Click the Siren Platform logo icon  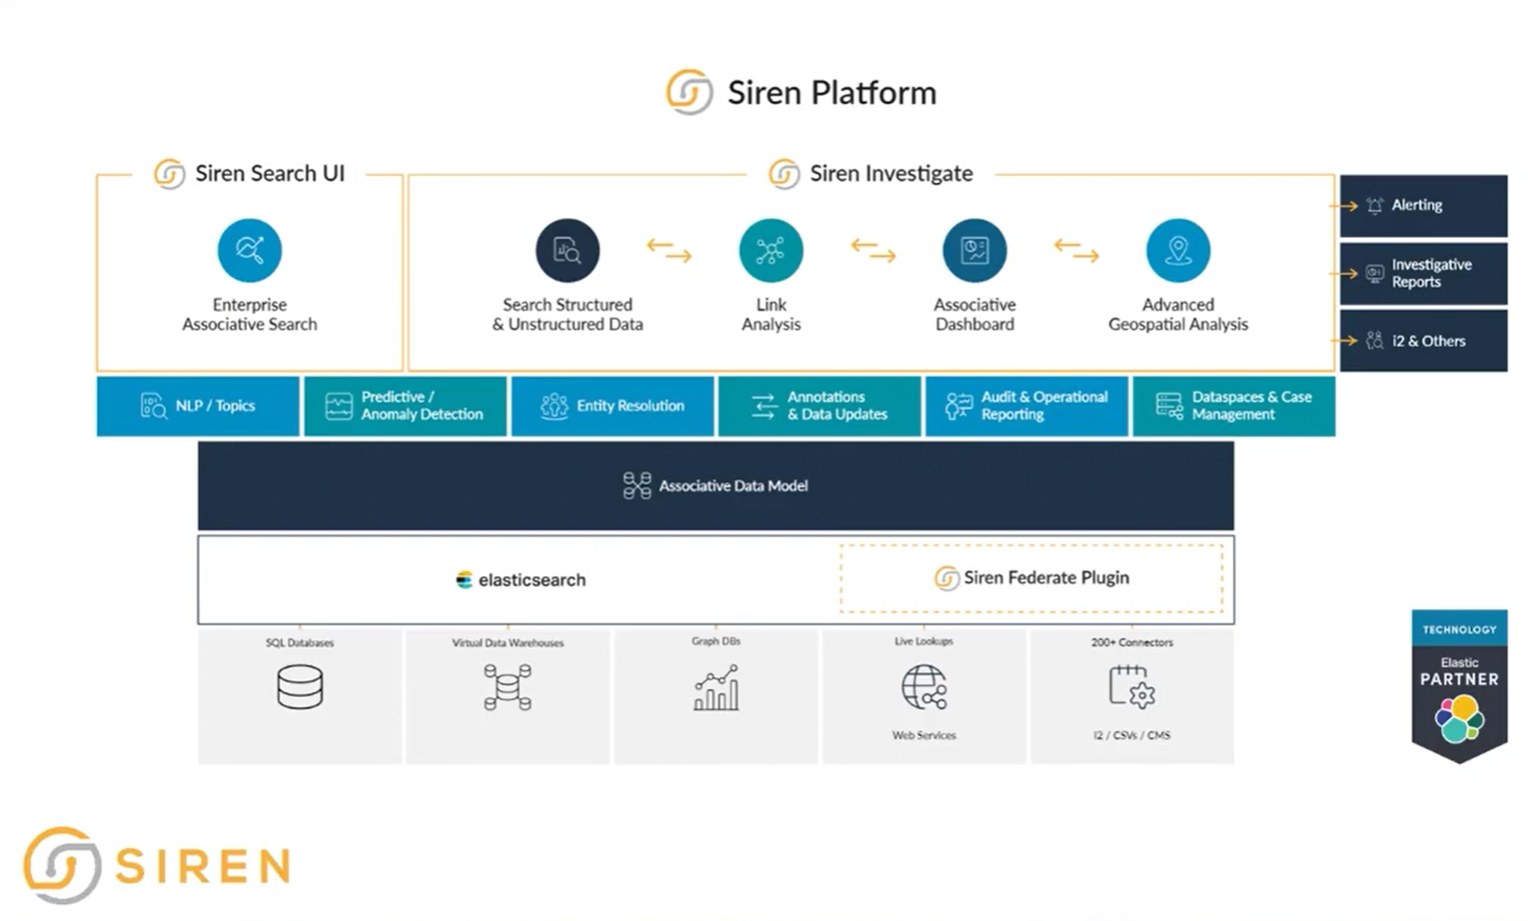pyautogui.click(x=687, y=92)
